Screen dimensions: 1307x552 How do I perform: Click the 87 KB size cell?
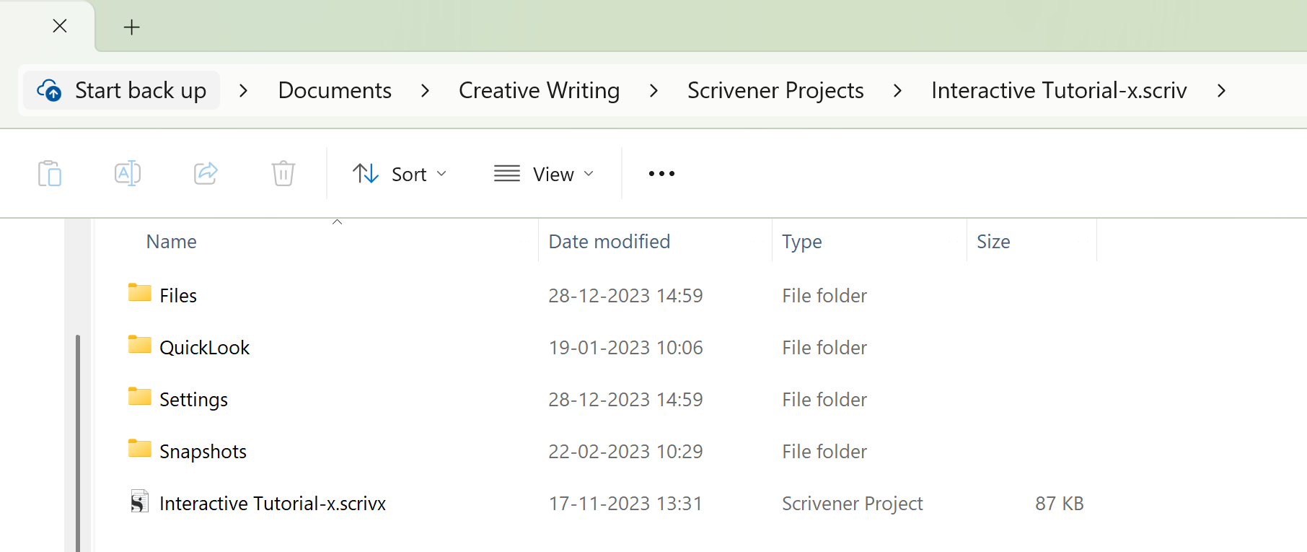pyautogui.click(x=1060, y=504)
